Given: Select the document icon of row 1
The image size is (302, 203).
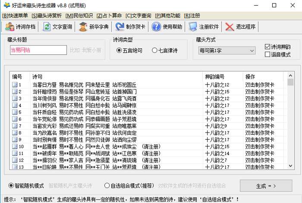Looking at the screenshot, I should pos(15,85).
